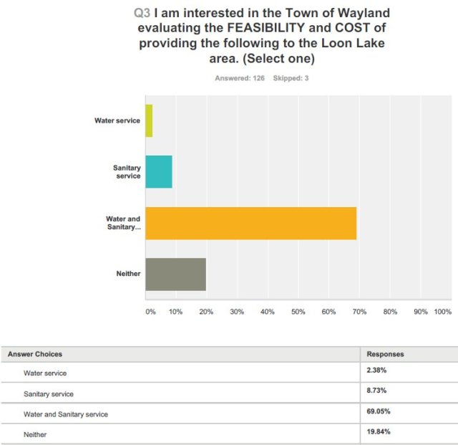Click the Neither label beside the chart
This screenshot has height=445, width=458.
tap(128, 274)
